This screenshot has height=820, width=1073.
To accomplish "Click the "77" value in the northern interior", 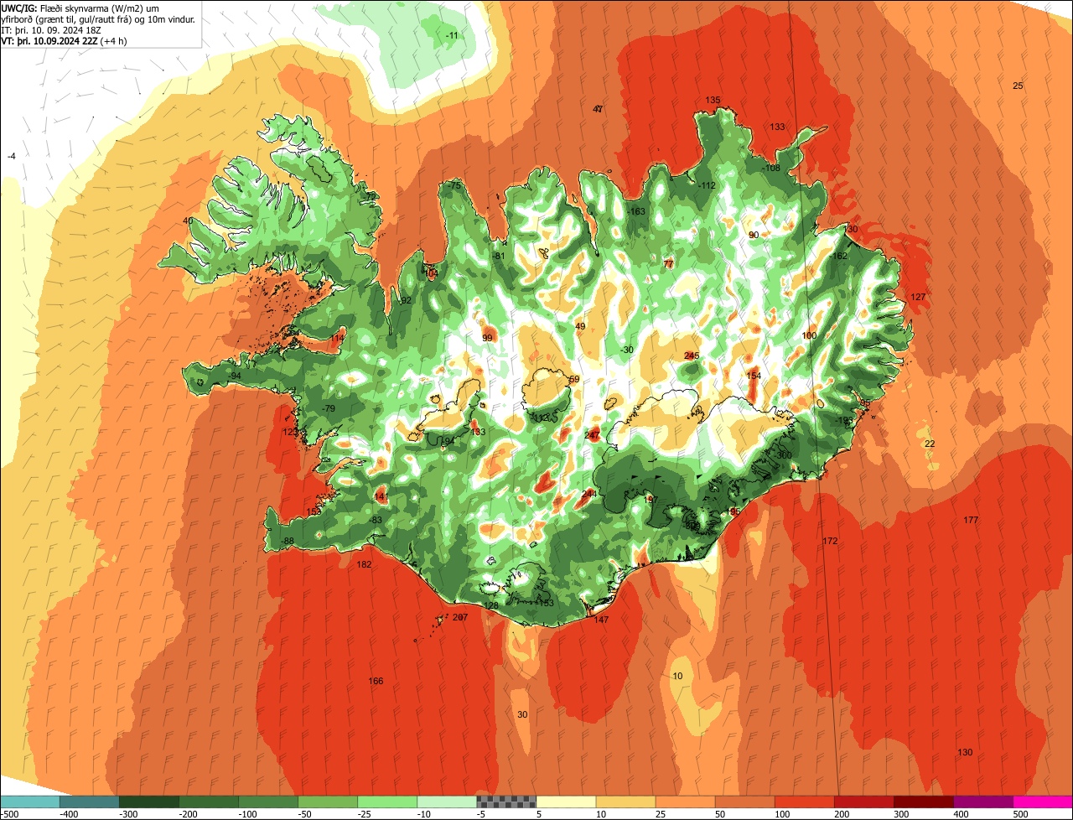I will pos(668,263).
